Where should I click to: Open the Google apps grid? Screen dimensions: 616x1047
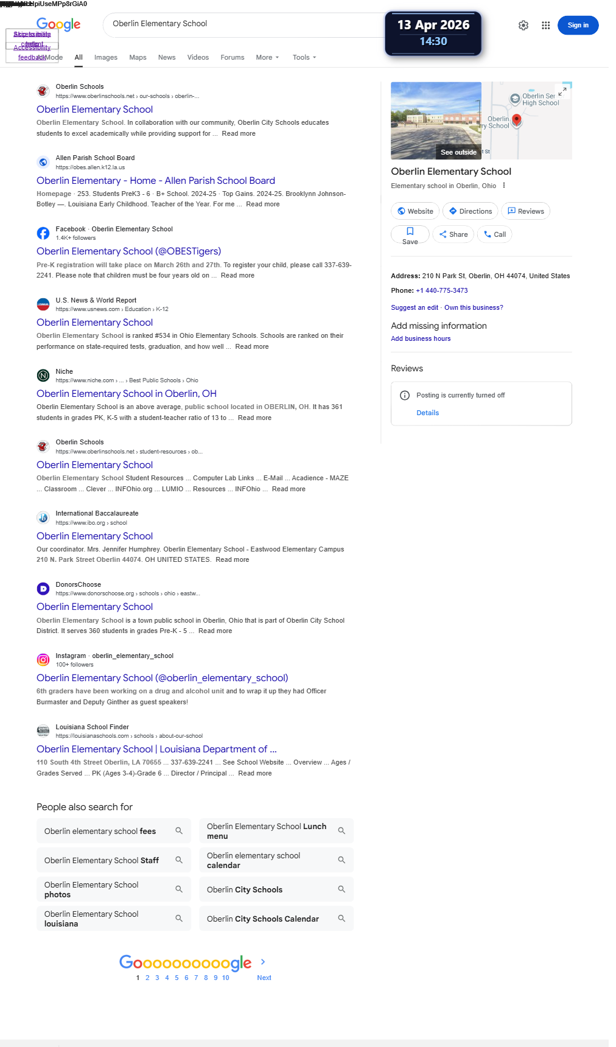[546, 26]
